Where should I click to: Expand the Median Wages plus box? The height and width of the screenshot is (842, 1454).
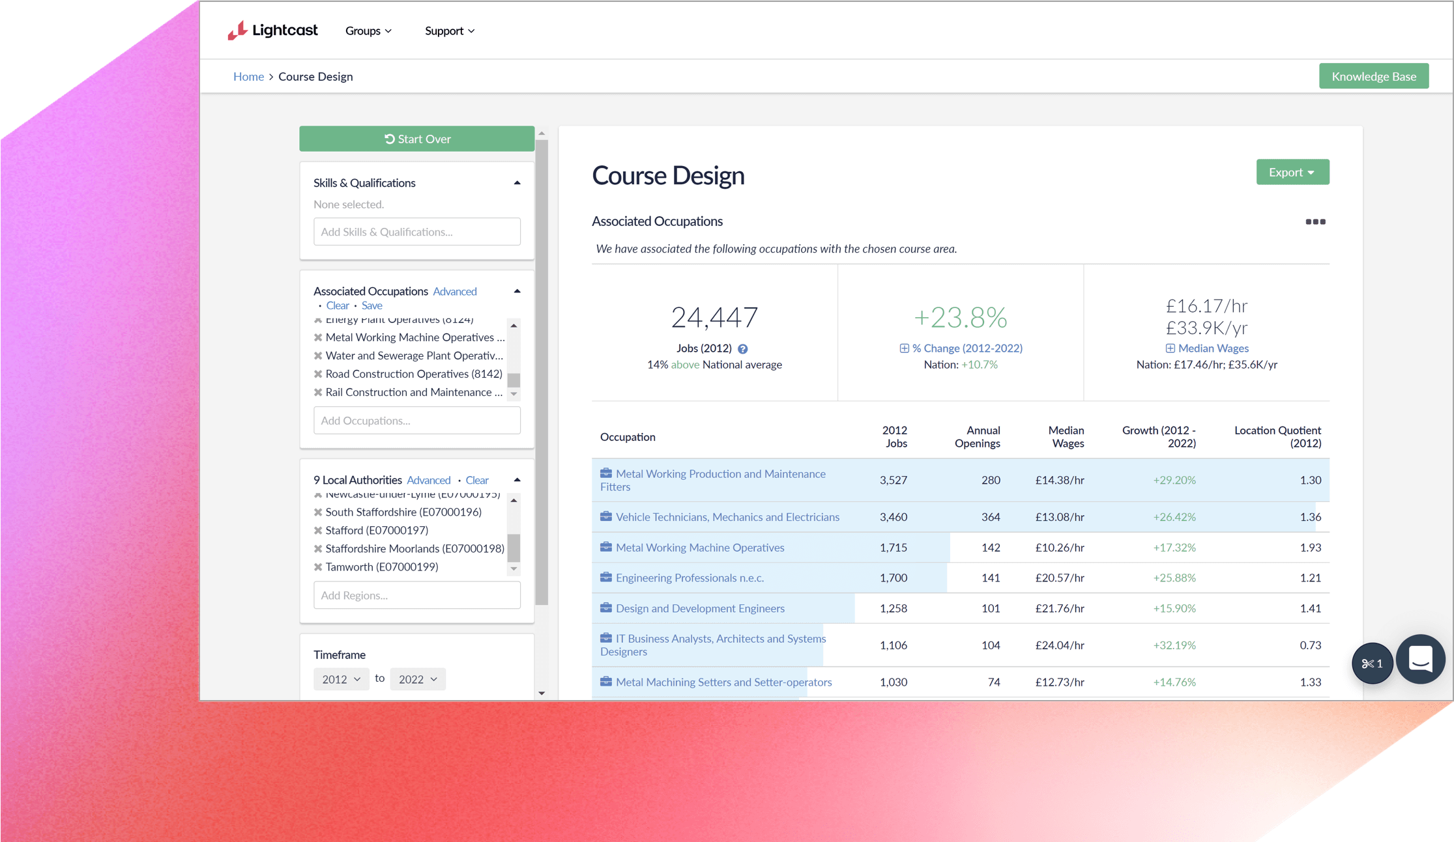point(1170,348)
